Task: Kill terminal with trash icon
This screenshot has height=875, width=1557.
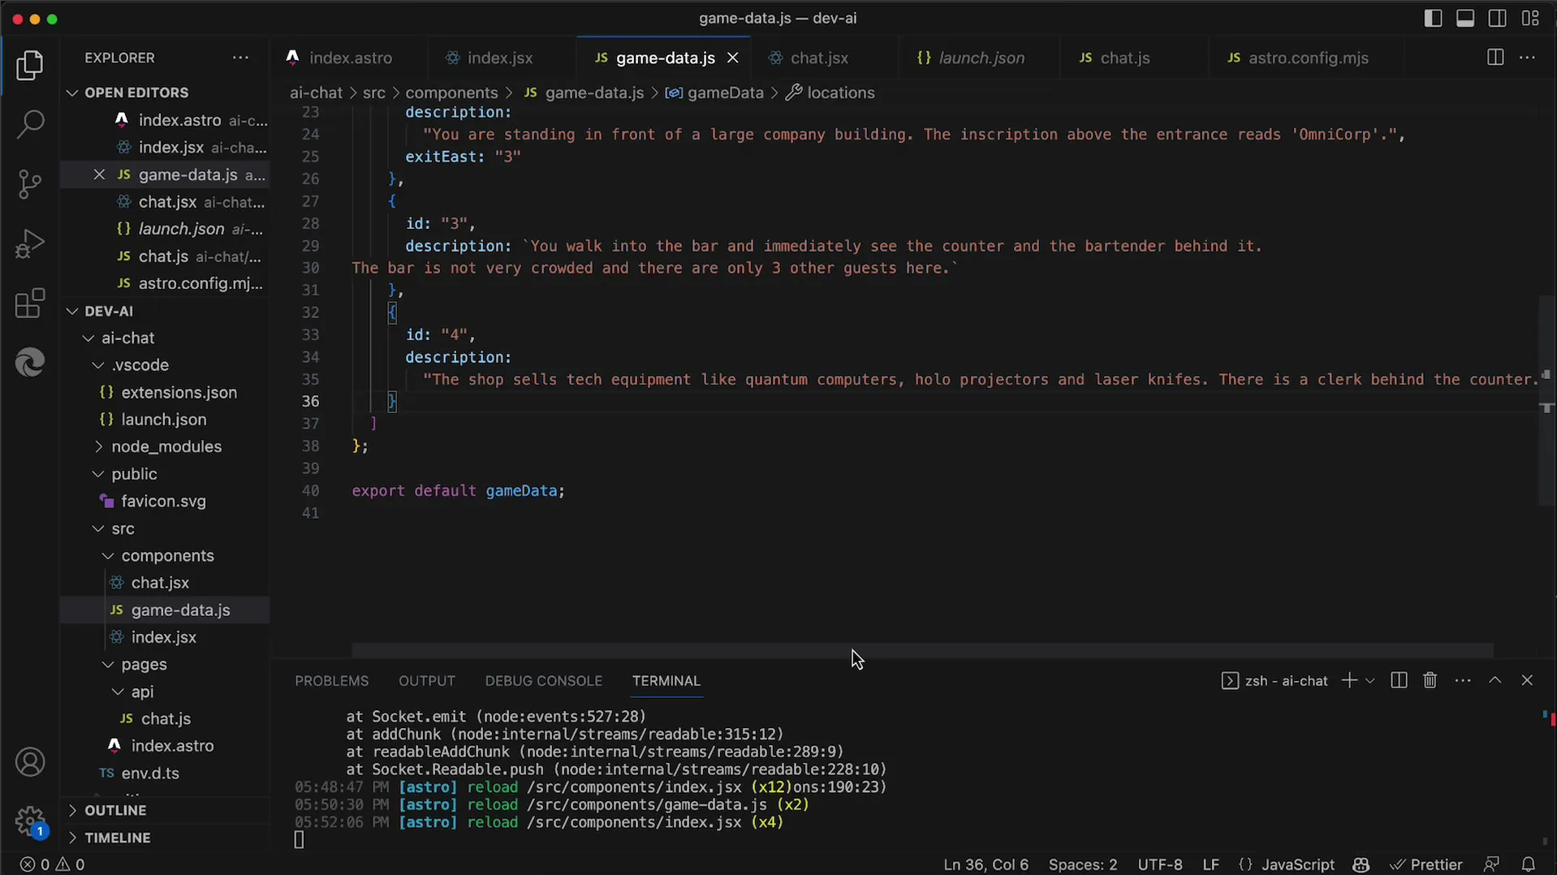Action: (x=1430, y=680)
